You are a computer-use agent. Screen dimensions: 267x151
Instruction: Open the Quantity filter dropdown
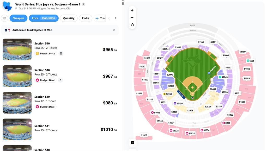69,18
